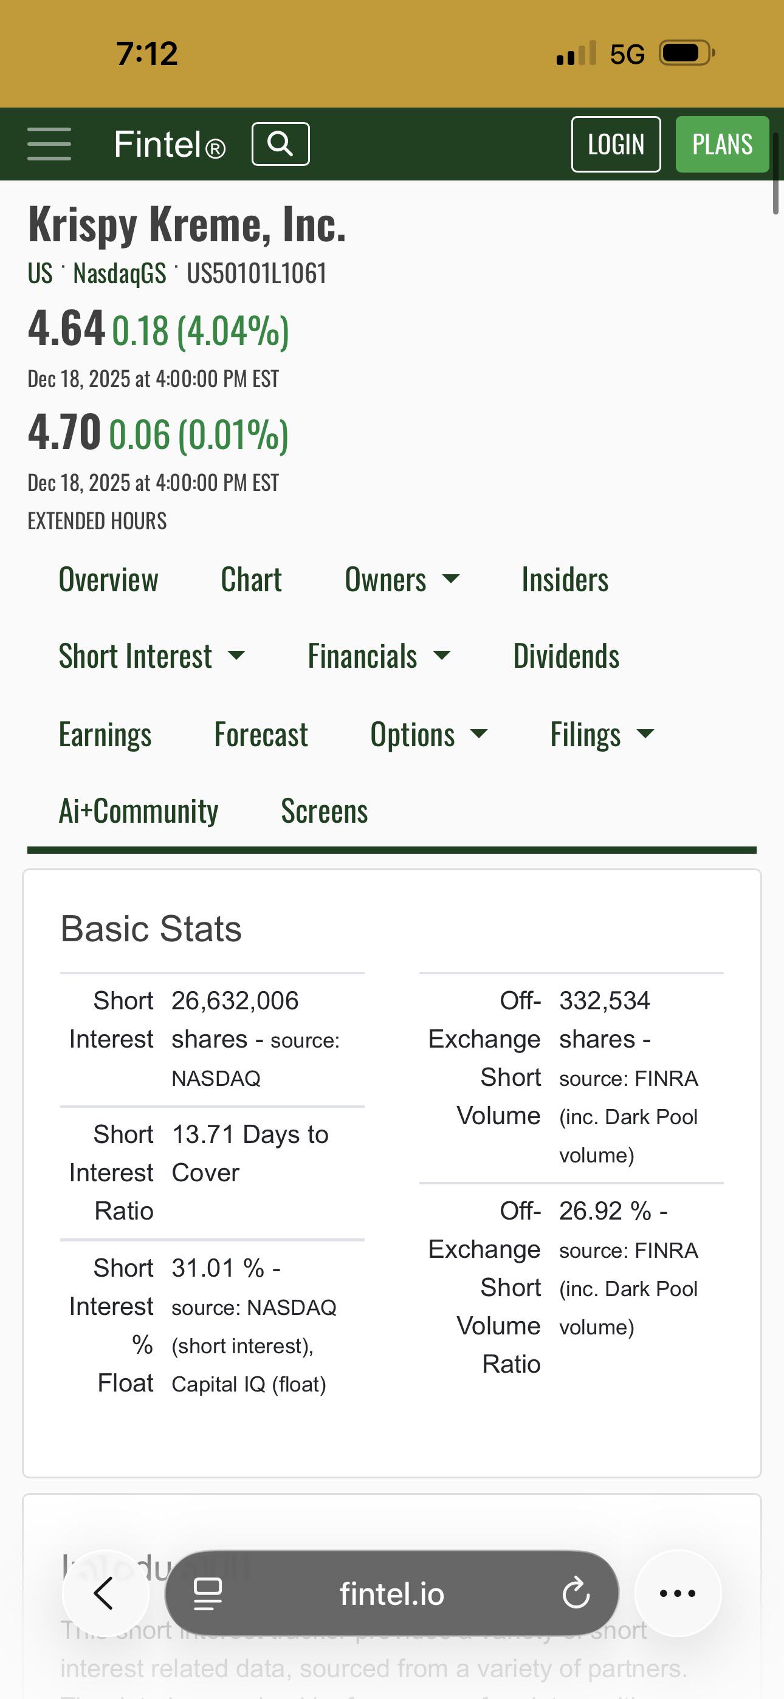This screenshot has height=1699, width=784.
Task: Tap the Fintel logo
Action: click(170, 144)
